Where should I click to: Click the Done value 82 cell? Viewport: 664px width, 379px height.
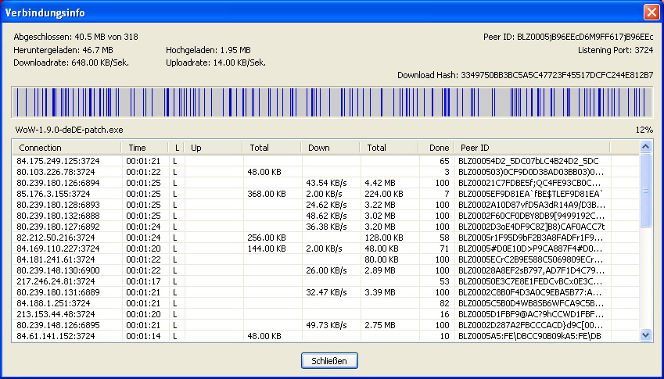pos(444,303)
